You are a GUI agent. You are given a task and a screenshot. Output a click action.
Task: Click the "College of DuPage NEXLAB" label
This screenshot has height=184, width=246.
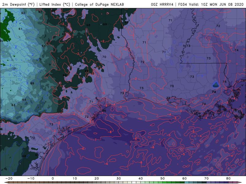pos(99,4)
